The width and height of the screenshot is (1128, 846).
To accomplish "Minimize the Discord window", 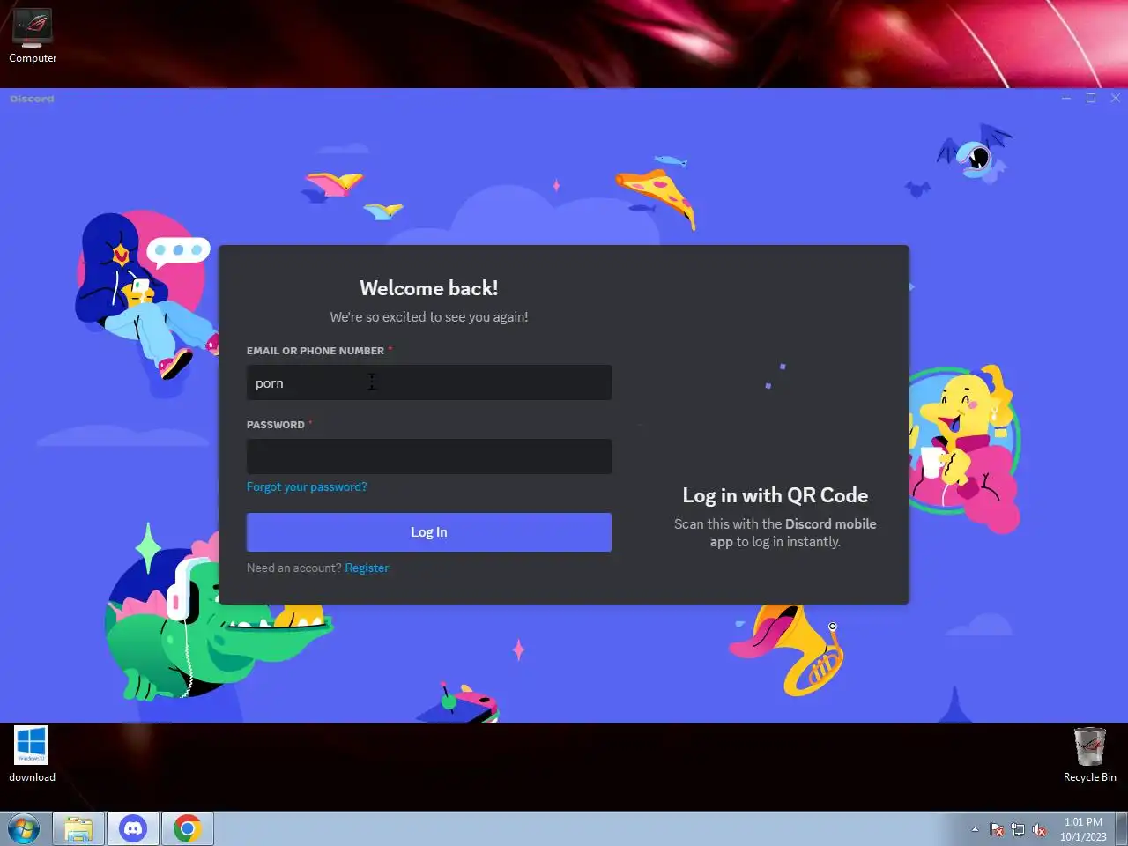I will (x=1066, y=98).
